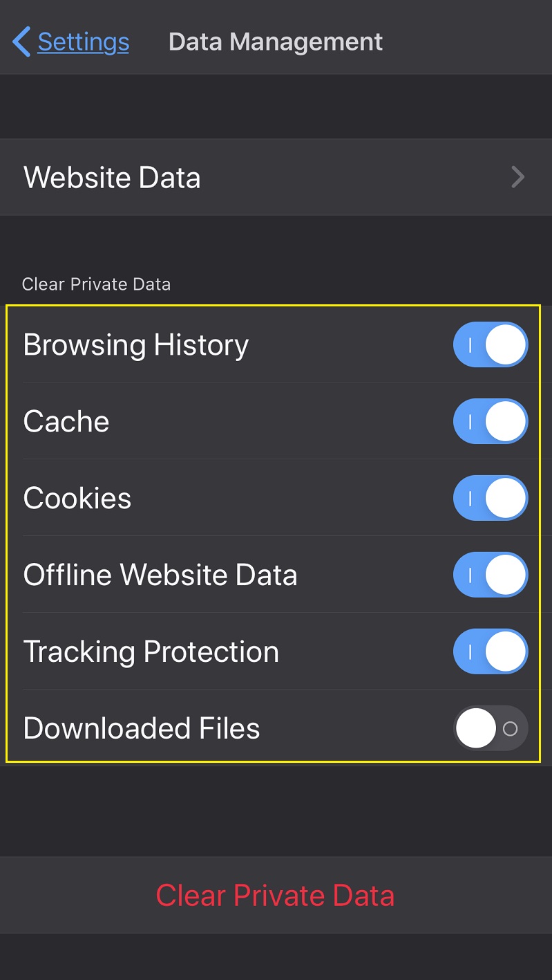This screenshot has width=552, height=980.
Task: Tap the Data Management title
Action: click(275, 41)
